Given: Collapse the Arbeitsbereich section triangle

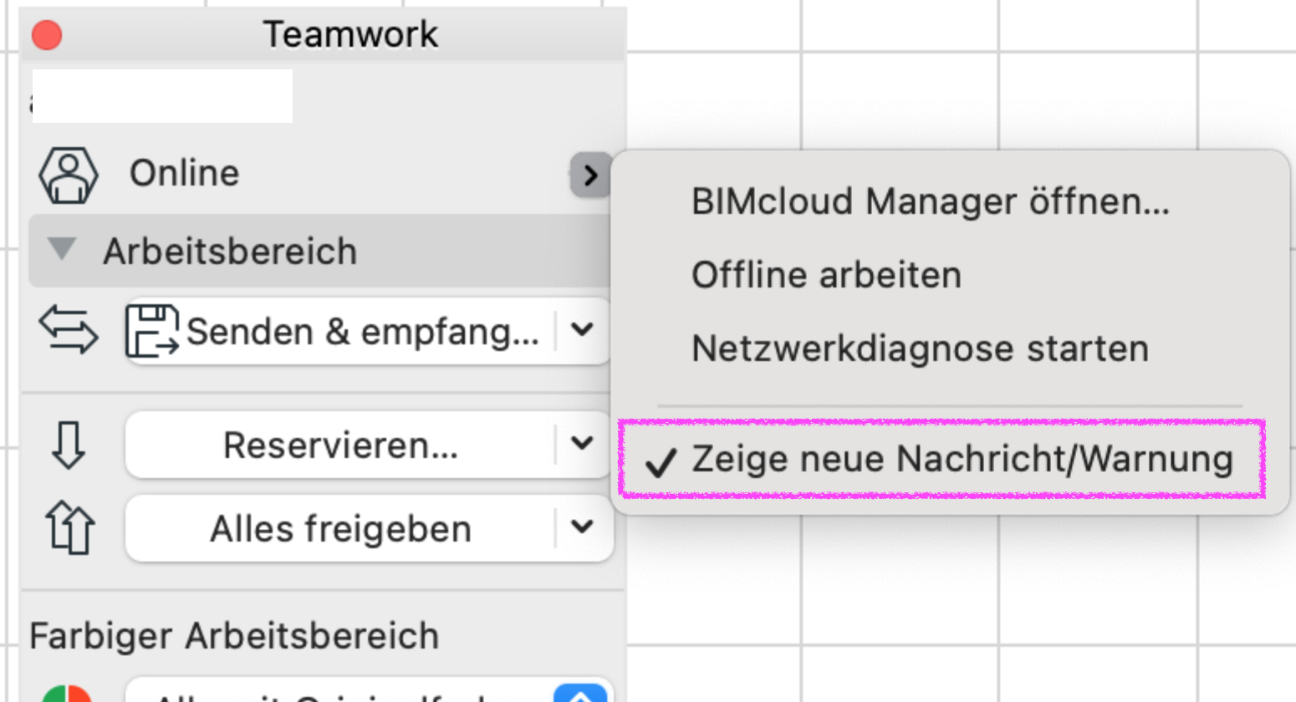Looking at the screenshot, I should click(62, 249).
